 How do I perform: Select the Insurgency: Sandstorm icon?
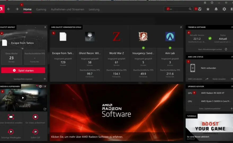143,37
